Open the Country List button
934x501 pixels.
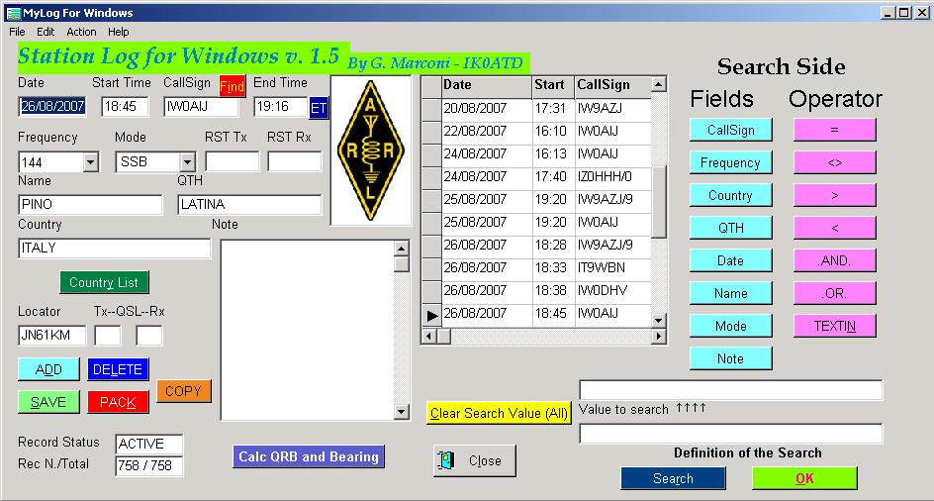coord(104,282)
